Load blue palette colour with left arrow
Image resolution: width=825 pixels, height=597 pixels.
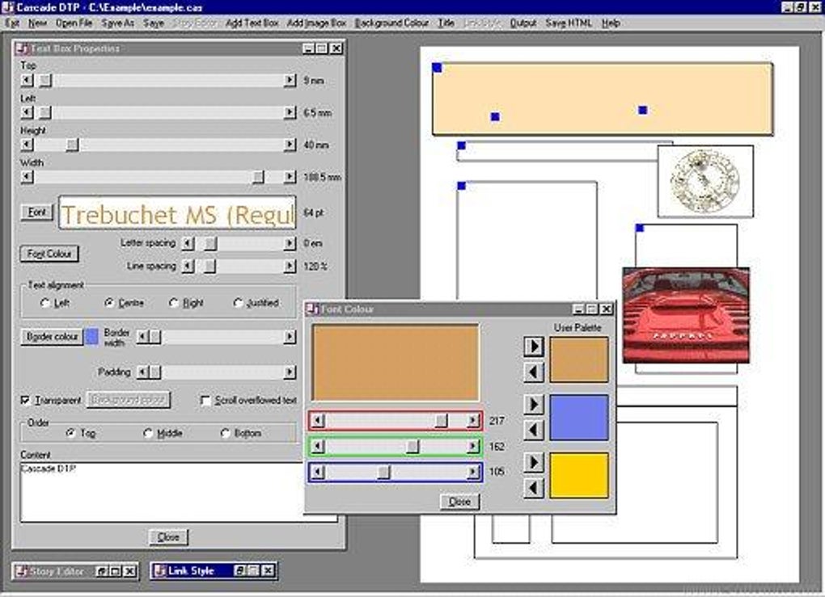coord(534,430)
